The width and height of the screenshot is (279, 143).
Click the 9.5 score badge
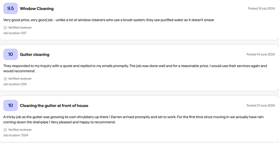tap(10, 8)
